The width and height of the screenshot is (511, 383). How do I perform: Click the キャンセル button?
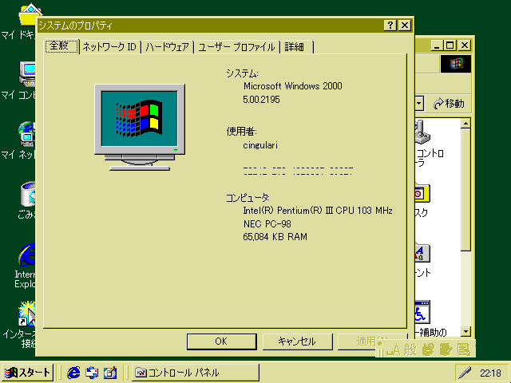click(x=297, y=342)
